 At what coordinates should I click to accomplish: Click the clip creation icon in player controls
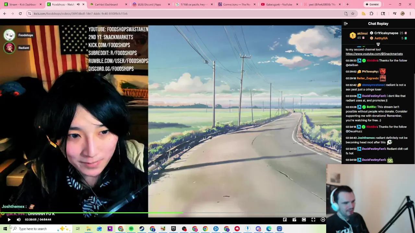[294, 220]
